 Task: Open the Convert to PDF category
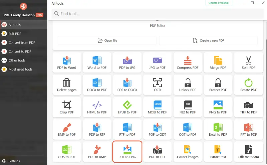[x=23, y=52]
